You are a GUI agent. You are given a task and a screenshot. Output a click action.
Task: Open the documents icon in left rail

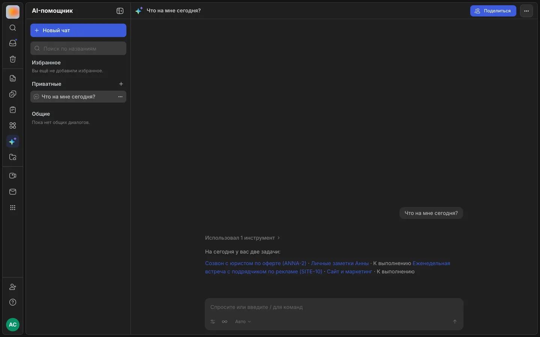[x=13, y=78]
